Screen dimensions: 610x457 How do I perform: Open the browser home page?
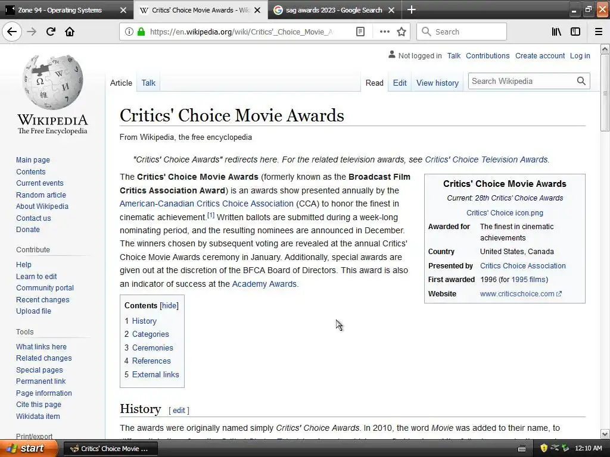pos(70,32)
